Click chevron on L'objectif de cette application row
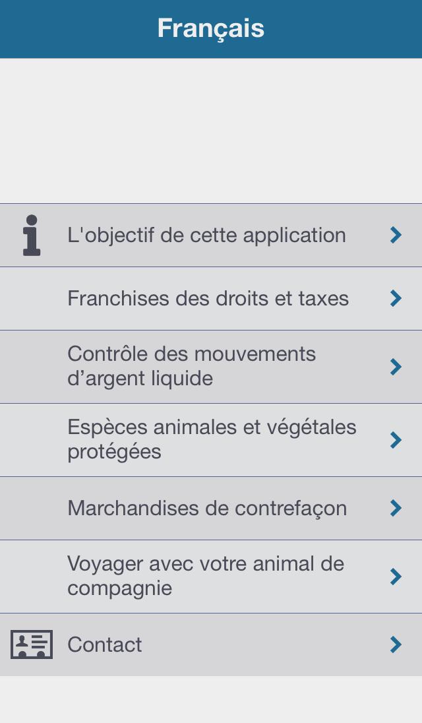Viewport: 422px width, 723px height. tap(396, 235)
